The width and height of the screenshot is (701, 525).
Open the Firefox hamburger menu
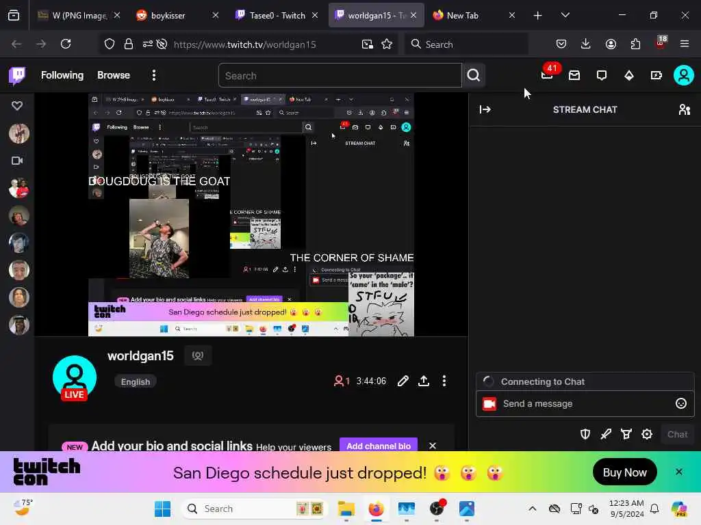(x=685, y=44)
